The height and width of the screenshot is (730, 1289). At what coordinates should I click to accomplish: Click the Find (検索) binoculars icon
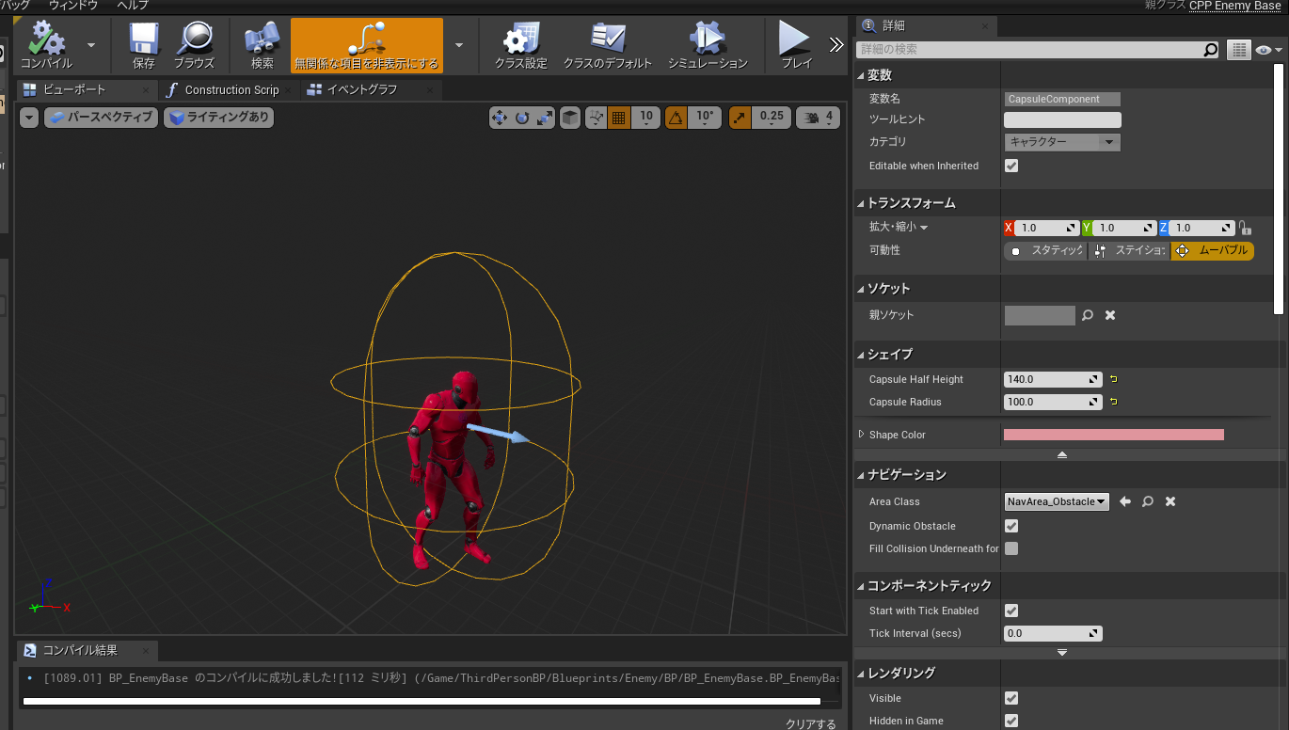262,40
